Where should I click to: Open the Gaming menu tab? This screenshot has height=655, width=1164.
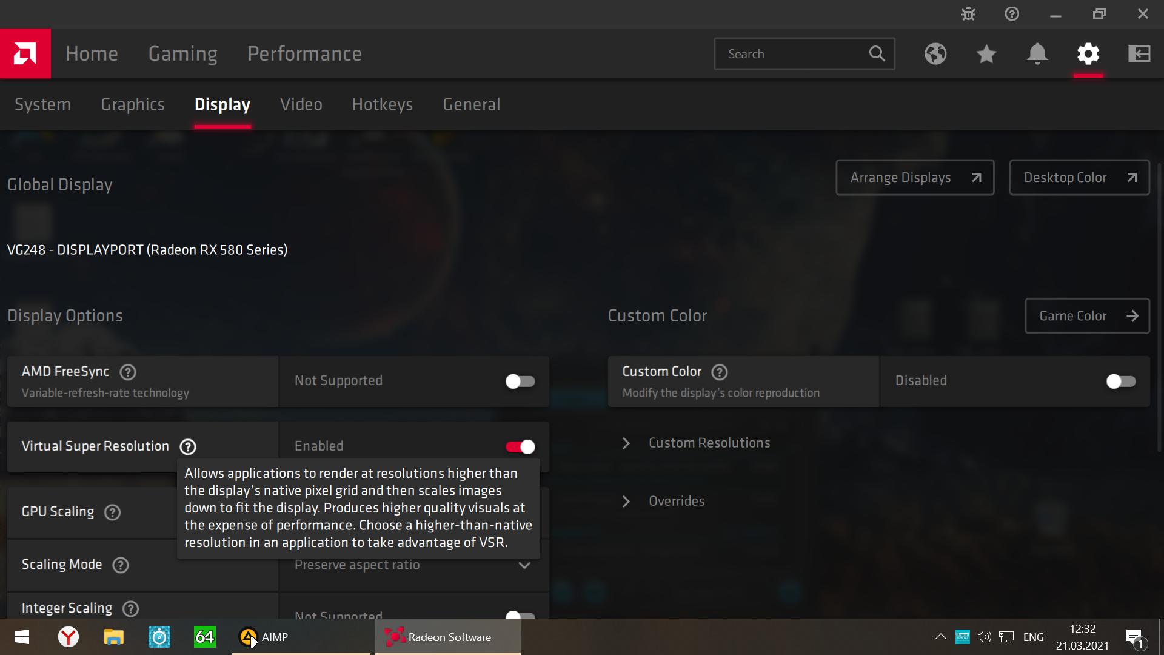182,54
